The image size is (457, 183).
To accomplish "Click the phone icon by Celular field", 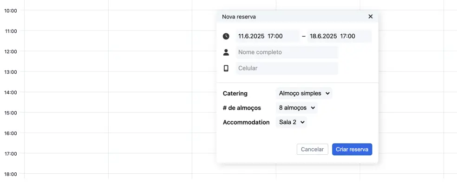I will click(226, 69).
